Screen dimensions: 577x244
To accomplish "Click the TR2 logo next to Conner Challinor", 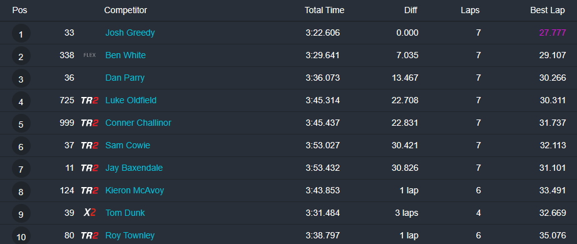I will point(89,123).
